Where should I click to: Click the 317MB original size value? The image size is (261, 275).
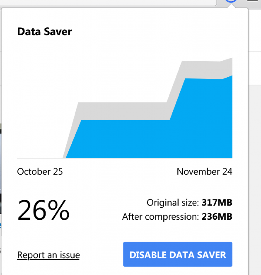pyautogui.click(x=217, y=202)
